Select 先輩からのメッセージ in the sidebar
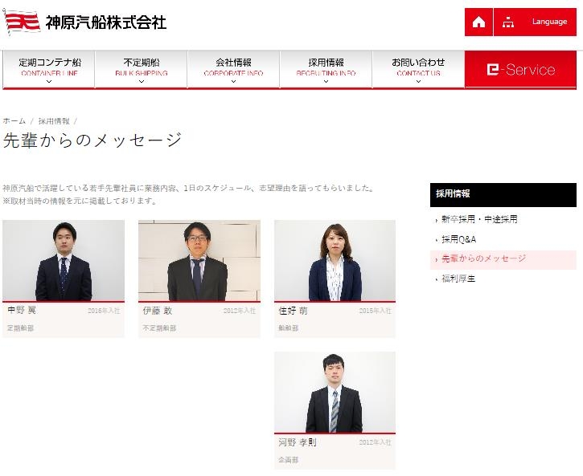Screen dimensions: 583x476 click(x=484, y=259)
